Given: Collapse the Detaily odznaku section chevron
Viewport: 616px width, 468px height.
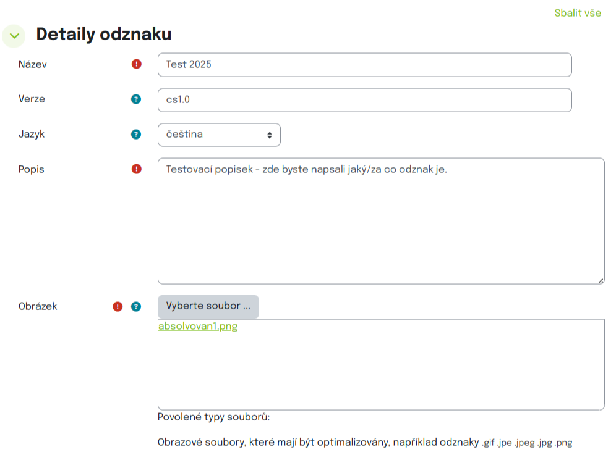Looking at the screenshot, I should [x=14, y=36].
